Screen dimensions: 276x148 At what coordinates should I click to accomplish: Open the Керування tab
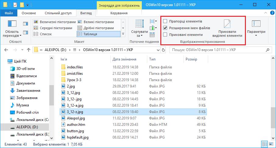[119, 13]
